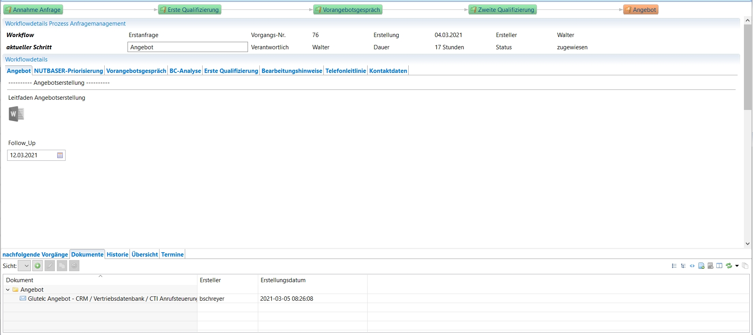Screen dimensions: 753x335
Task: Open the Leitfaden Angebotserstellung Word document
Action: [16, 114]
